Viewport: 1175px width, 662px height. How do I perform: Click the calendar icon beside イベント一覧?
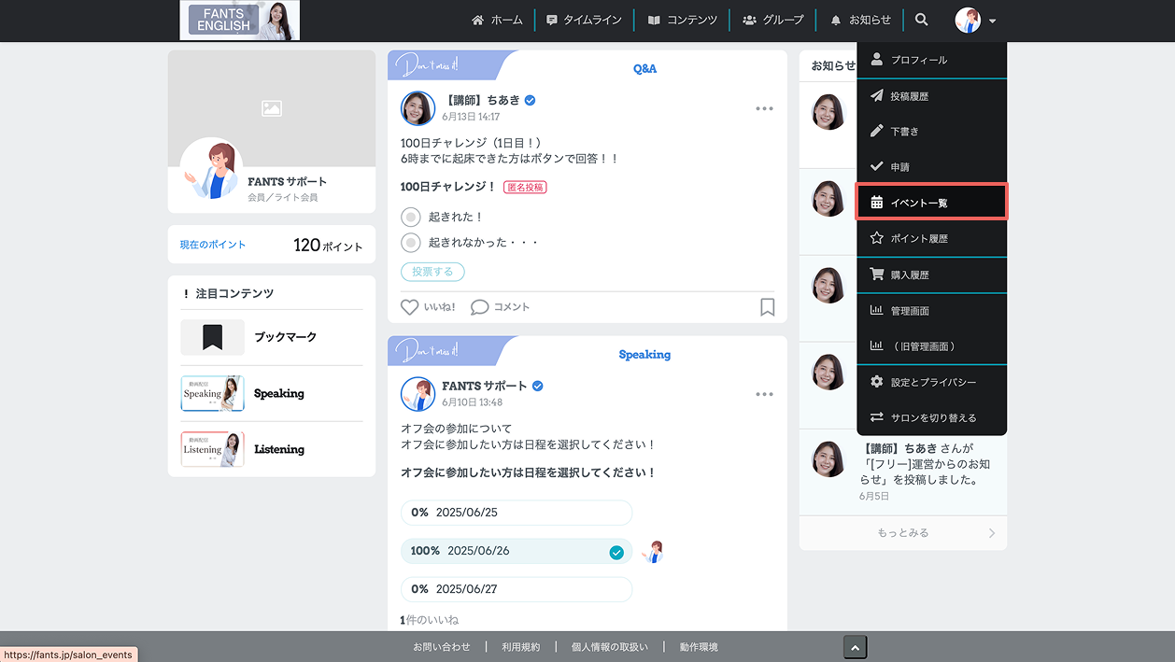pyautogui.click(x=876, y=203)
